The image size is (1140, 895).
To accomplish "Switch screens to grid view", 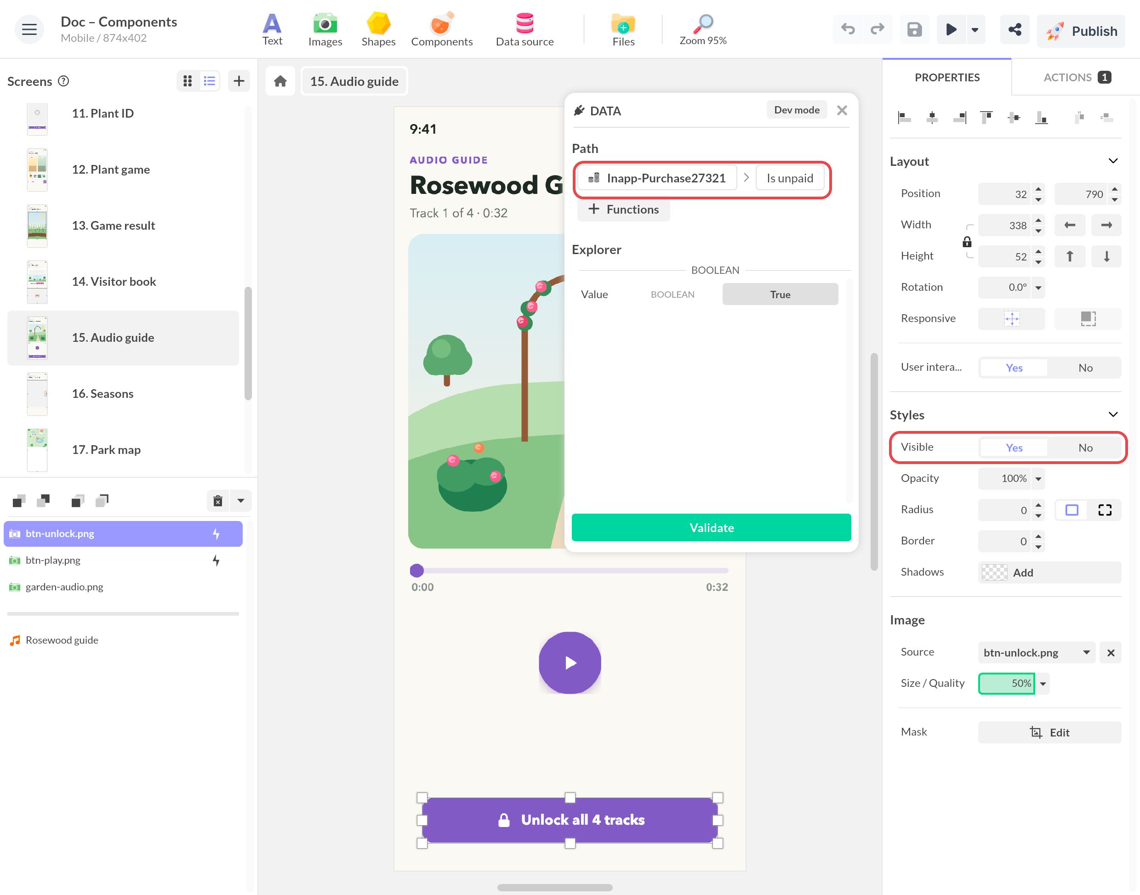I will pos(188,81).
